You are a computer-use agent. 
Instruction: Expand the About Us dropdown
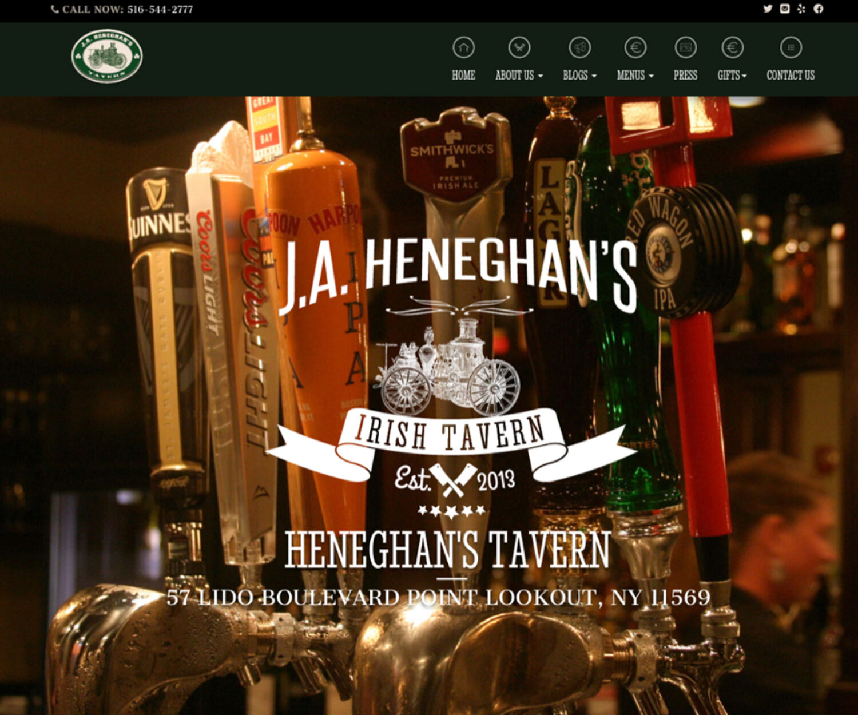click(519, 76)
